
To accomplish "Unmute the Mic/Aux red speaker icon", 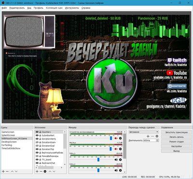I will click(x=116, y=149).
